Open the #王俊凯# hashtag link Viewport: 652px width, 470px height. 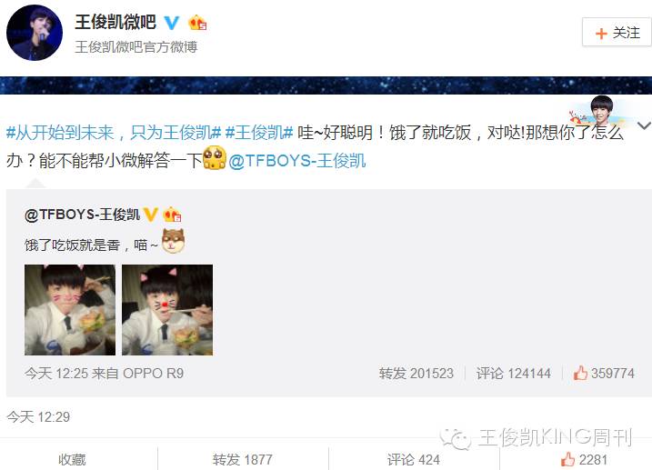(259, 133)
